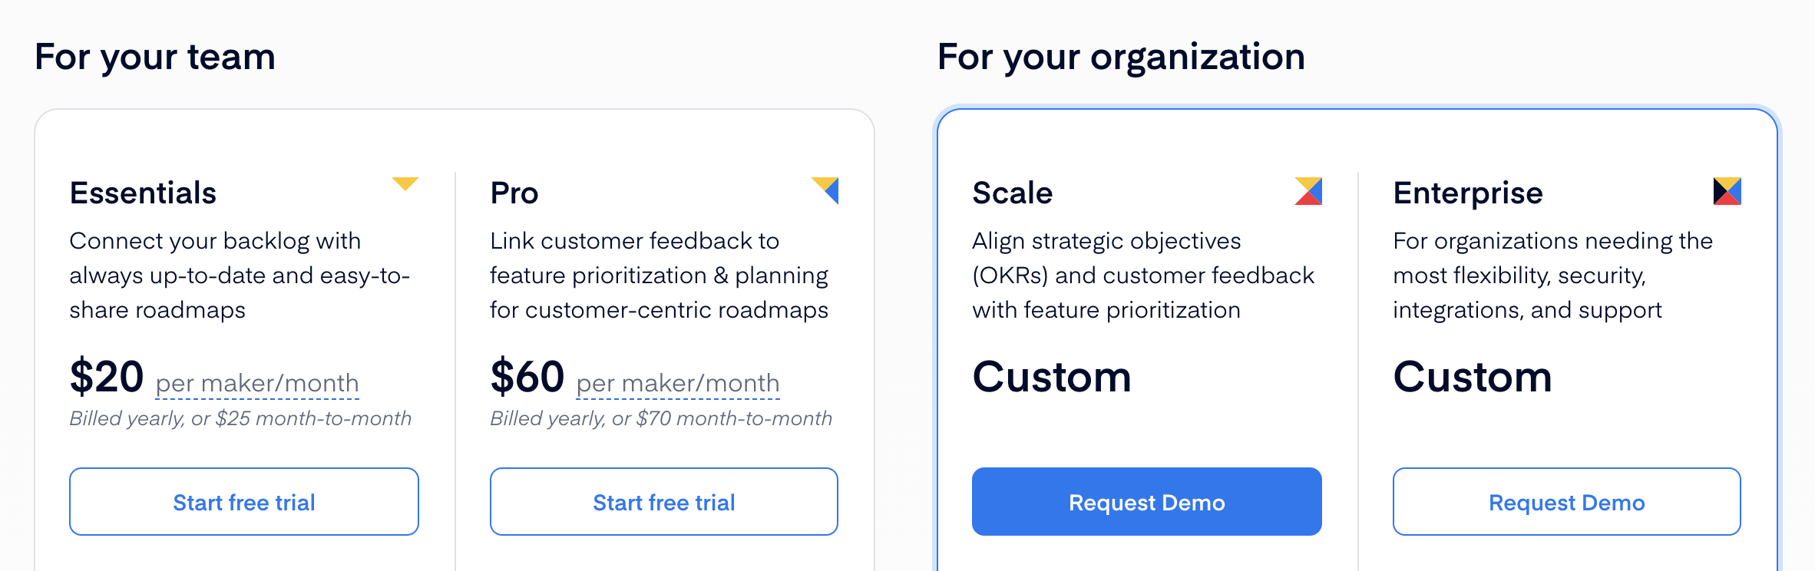This screenshot has height=571, width=1815.
Task: Open the maker definition under the $60 price
Action: click(x=677, y=382)
